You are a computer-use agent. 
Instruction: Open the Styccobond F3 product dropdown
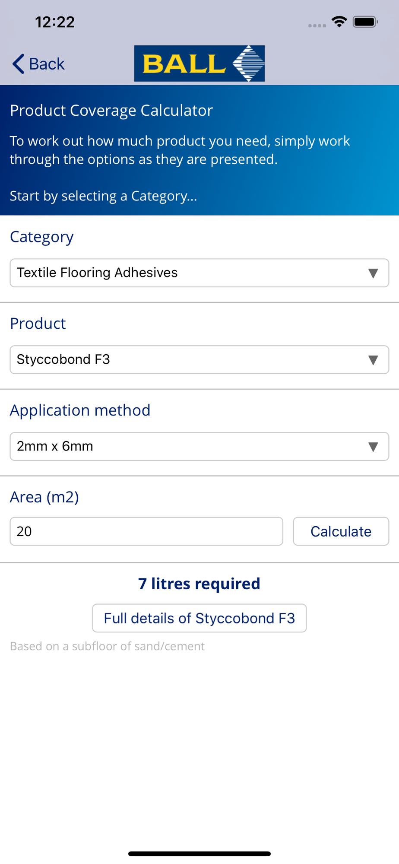click(x=190, y=360)
